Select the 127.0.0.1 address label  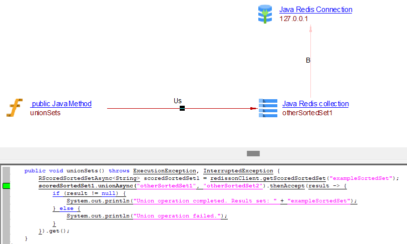[x=293, y=19]
